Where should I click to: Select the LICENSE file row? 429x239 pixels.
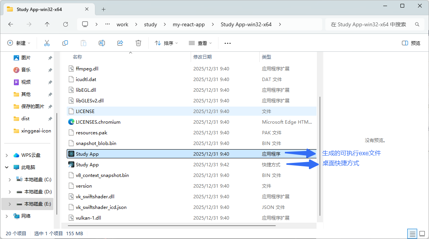[191, 111]
